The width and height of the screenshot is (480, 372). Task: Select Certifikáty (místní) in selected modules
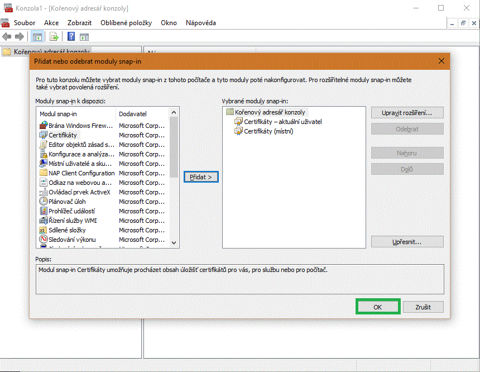point(268,131)
